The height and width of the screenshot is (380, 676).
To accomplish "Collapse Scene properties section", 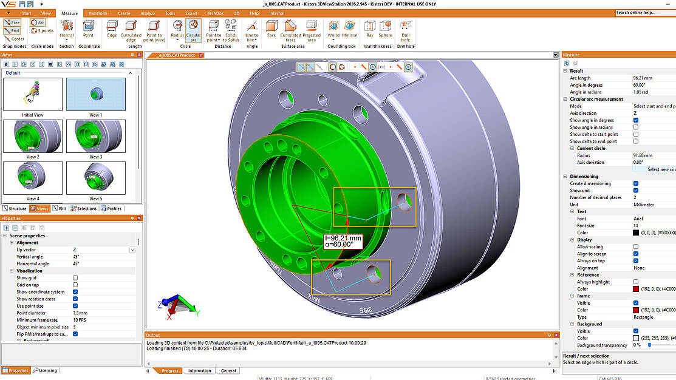I will pyautogui.click(x=5, y=236).
